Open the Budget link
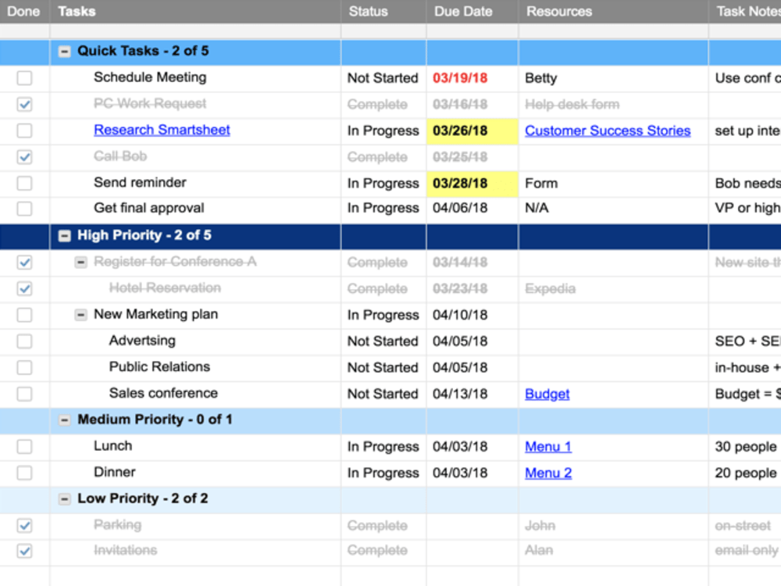 click(x=547, y=394)
